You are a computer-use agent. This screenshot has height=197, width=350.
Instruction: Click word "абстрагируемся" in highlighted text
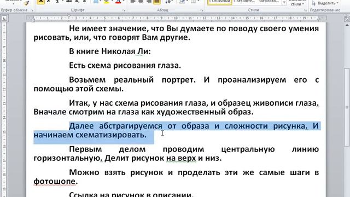(x=131, y=126)
